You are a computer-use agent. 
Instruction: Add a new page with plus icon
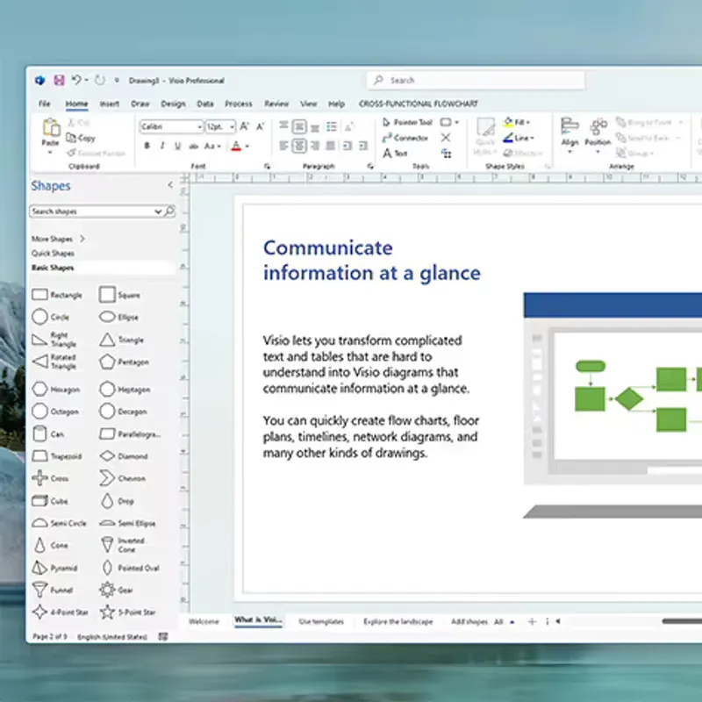(532, 621)
